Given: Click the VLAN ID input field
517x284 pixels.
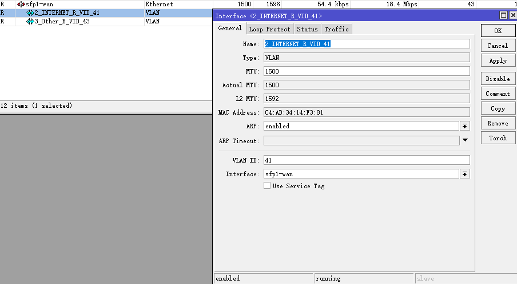Looking at the screenshot, I should point(366,160).
